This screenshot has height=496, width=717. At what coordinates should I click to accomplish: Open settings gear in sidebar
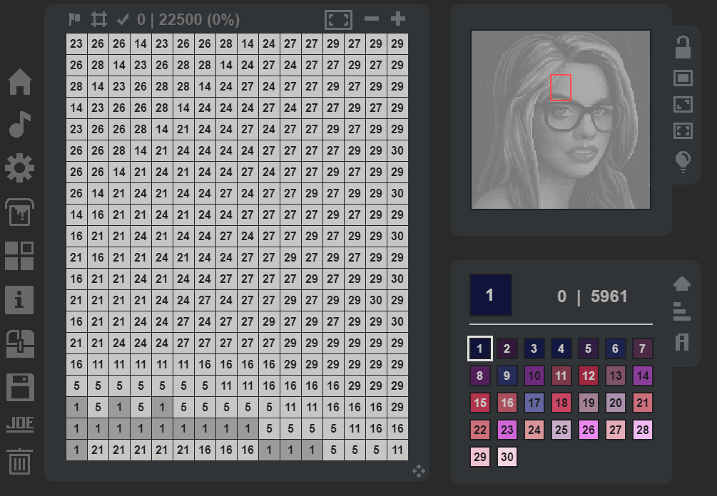coord(20,168)
